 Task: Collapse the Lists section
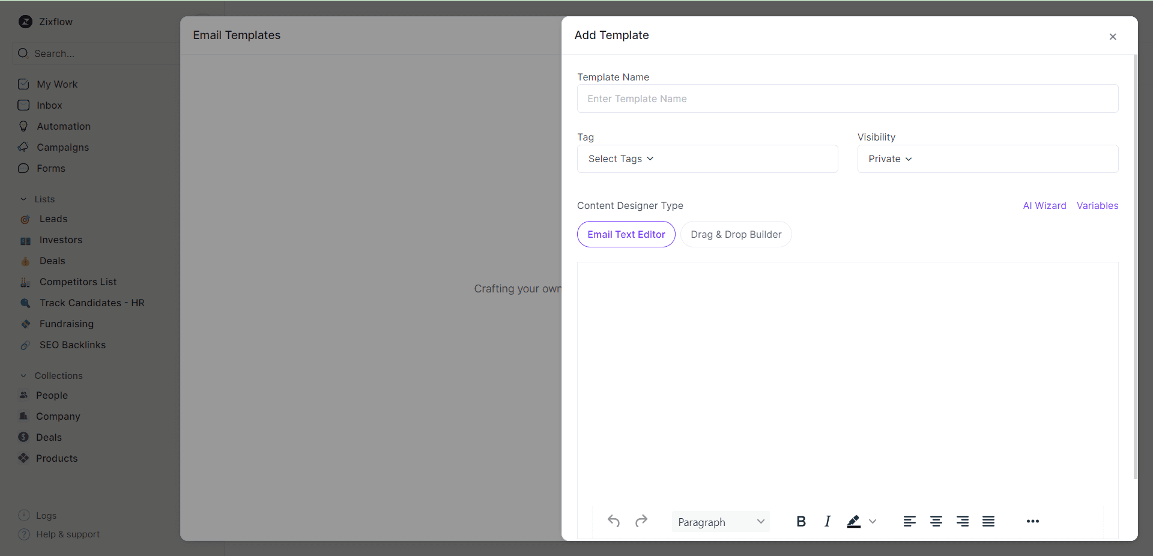coord(23,199)
